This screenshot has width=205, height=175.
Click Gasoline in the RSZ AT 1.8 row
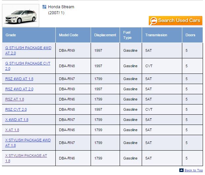click(130, 99)
